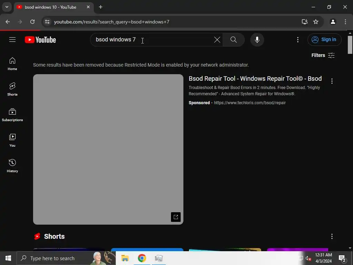Clear the search box with the X
Image resolution: width=353 pixels, height=265 pixels.
(217, 40)
